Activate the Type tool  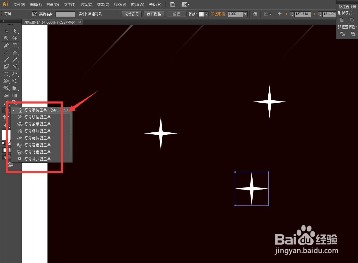point(15,45)
